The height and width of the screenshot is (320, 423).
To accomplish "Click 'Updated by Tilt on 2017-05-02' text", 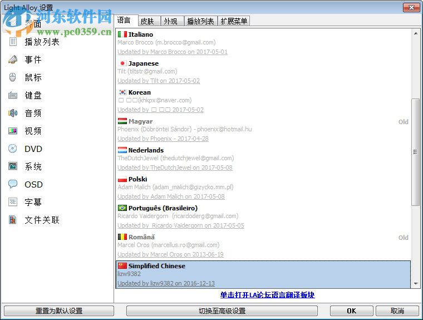I will coord(159,81).
